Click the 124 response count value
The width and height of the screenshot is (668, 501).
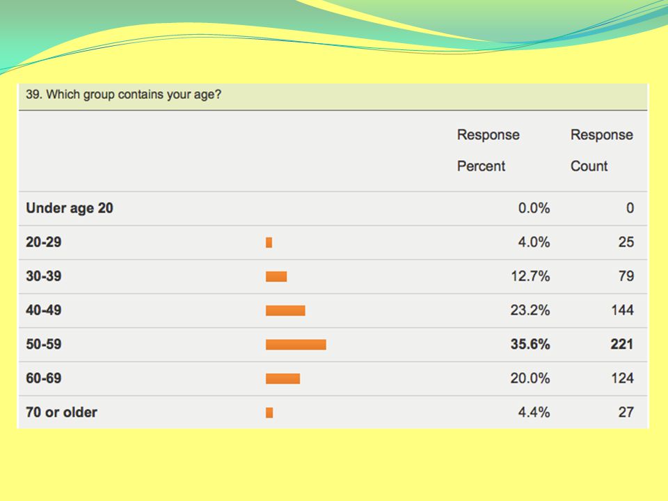pyautogui.click(x=622, y=379)
